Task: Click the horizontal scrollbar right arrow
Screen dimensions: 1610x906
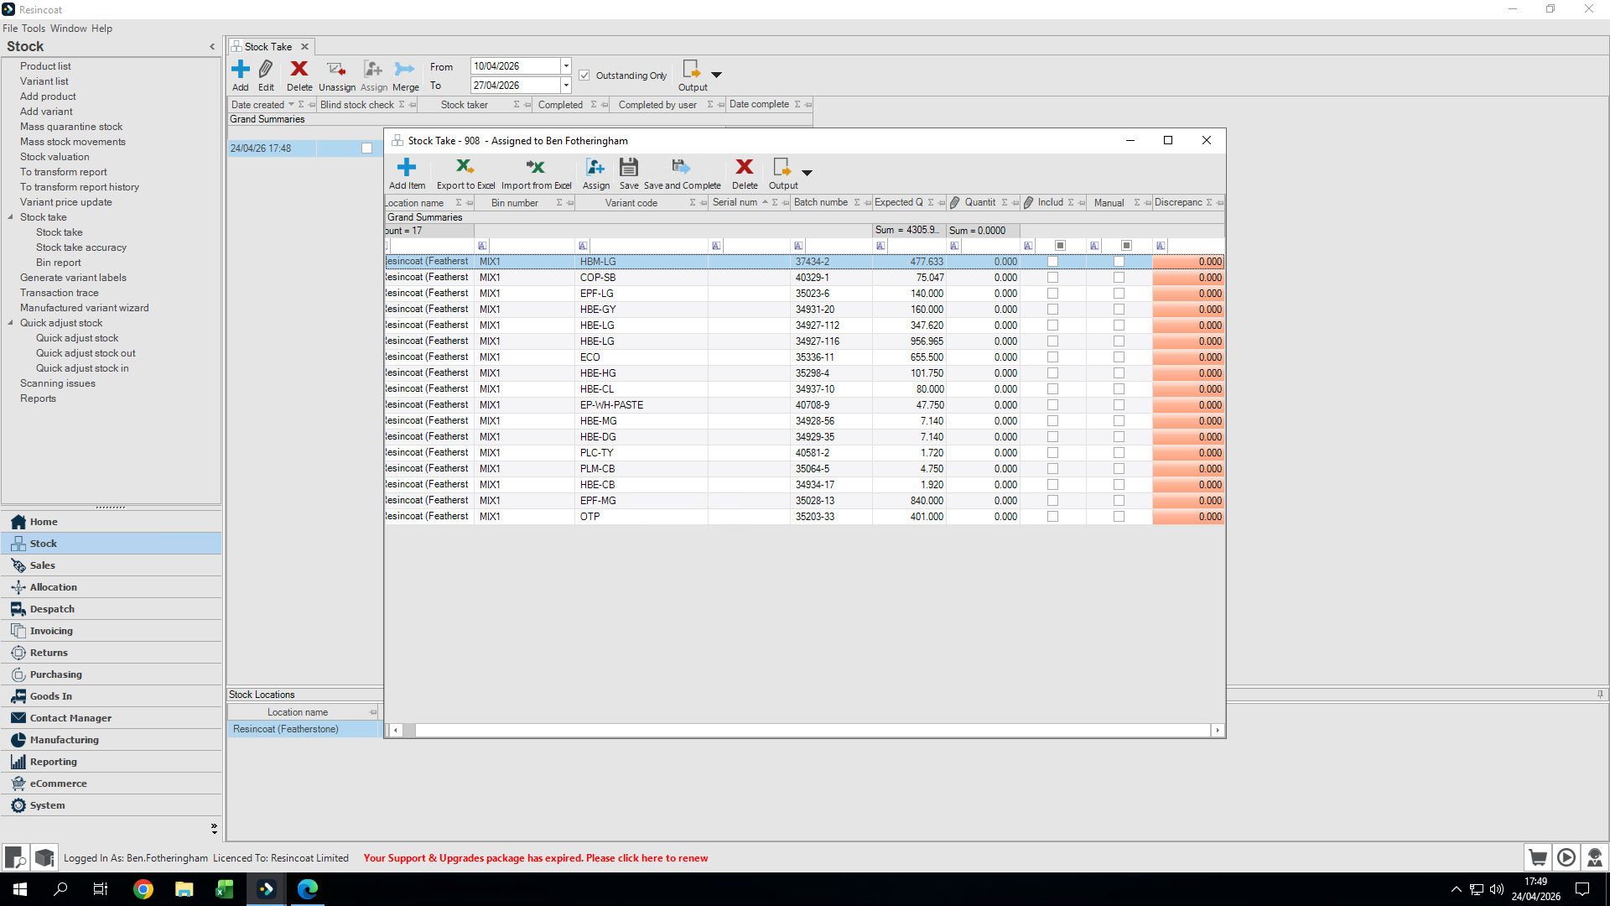Action: click(x=1218, y=731)
